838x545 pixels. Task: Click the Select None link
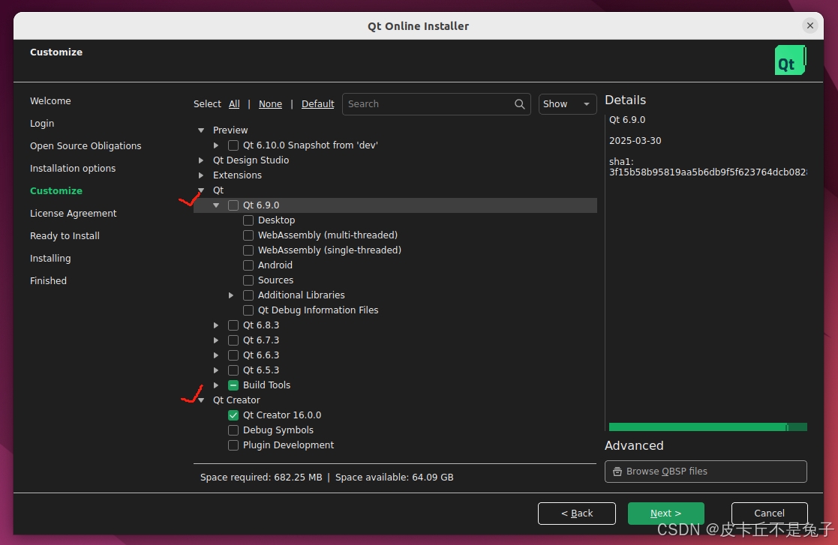[x=270, y=104]
